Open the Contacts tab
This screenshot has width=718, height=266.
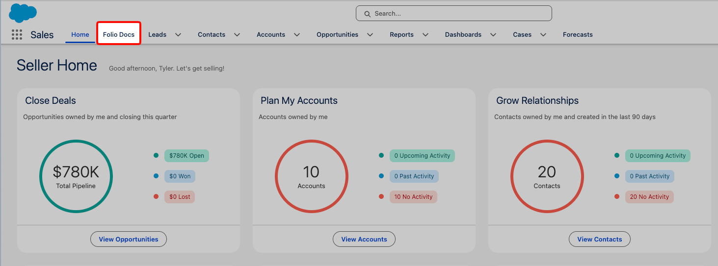[212, 35]
